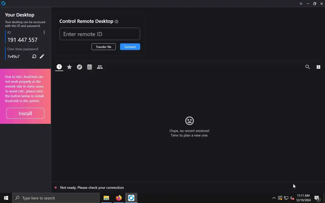Open the RustDesk hamburger settings menu
Image resolution: width=325 pixels, height=203 pixels.
click(301, 4)
